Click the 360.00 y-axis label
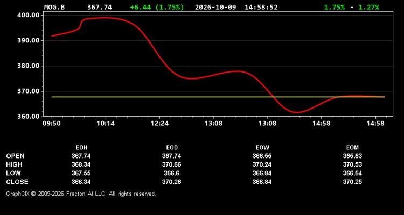Viewport: 404px width, 215px height. (x=29, y=117)
